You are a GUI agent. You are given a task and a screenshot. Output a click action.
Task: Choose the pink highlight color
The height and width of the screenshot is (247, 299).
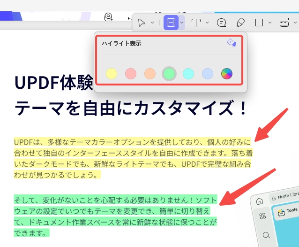tap(131, 74)
